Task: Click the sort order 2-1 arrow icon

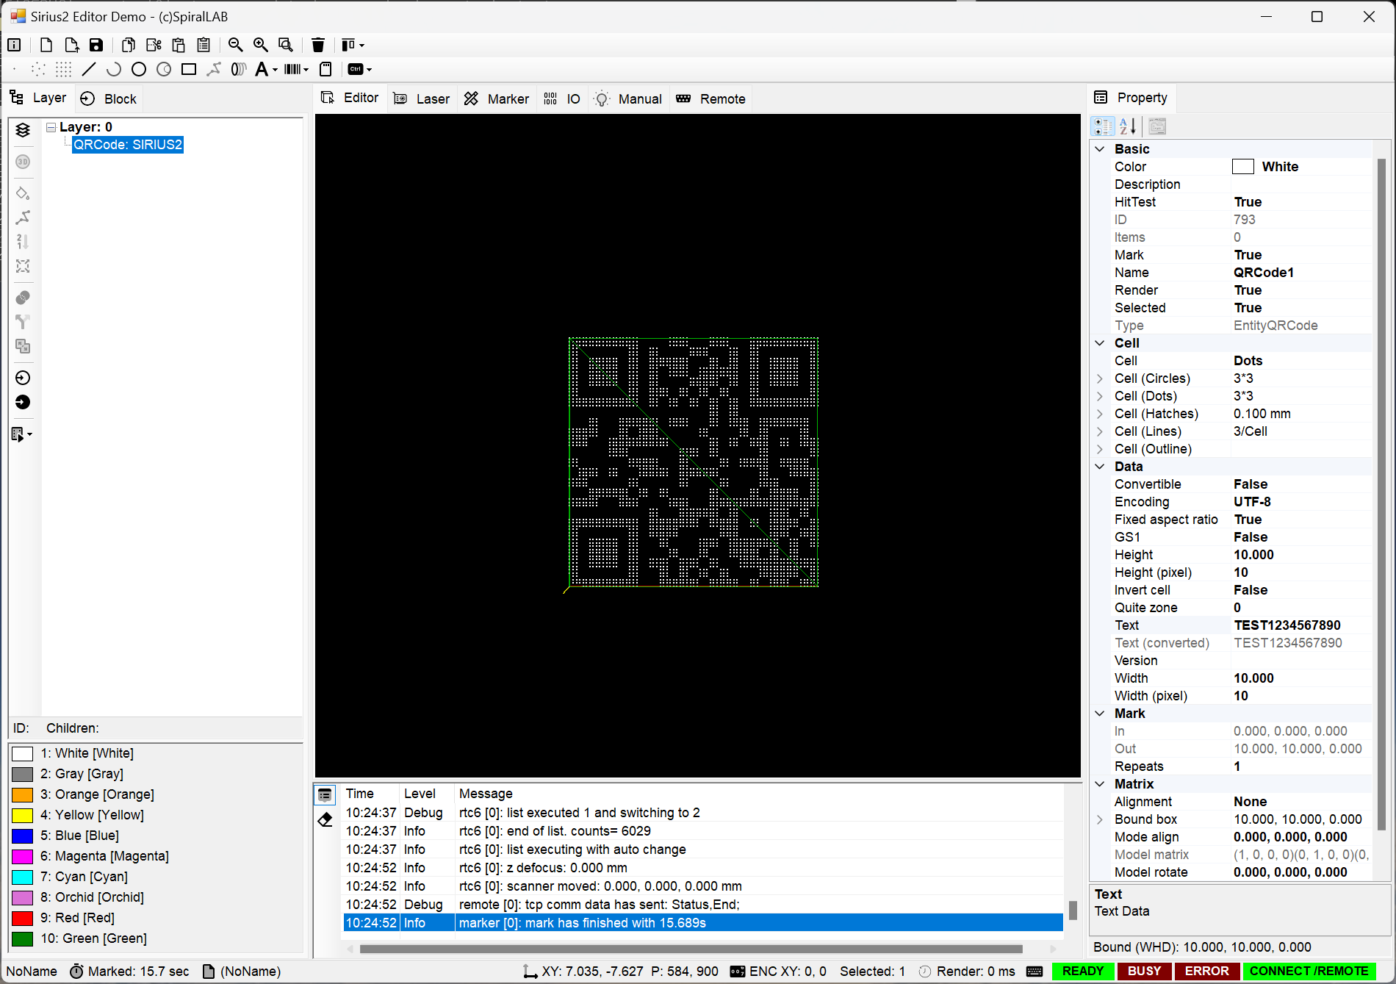Action: click(x=23, y=242)
